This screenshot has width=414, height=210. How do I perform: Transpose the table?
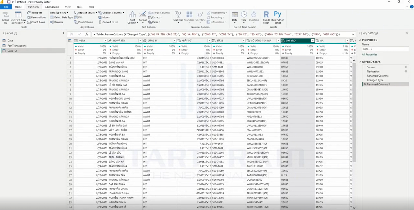click(35, 13)
